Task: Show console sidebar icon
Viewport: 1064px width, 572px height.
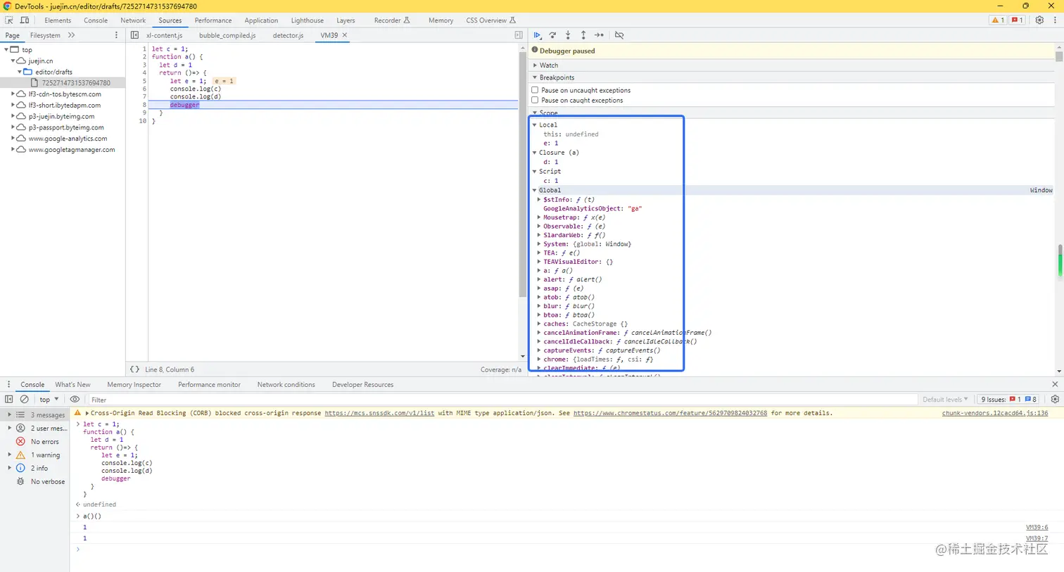Action: click(x=9, y=400)
